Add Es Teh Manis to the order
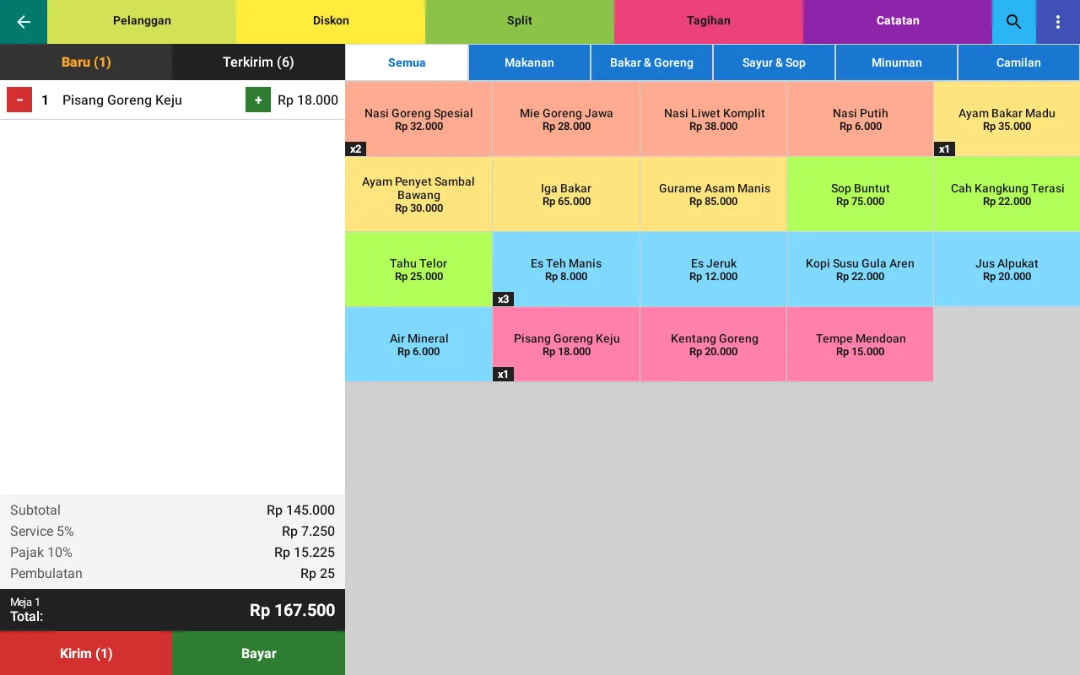Image resolution: width=1080 pixels, height=675 pixels. pyautogui.click(x=566, y=269)
